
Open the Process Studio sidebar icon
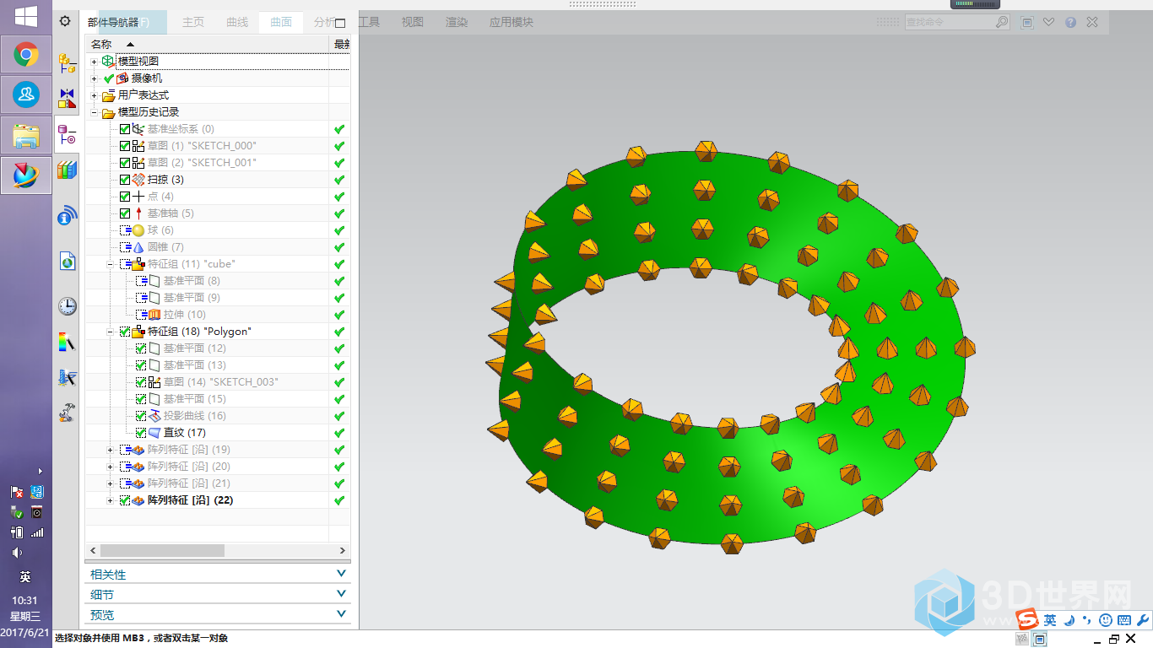point(67,378)
